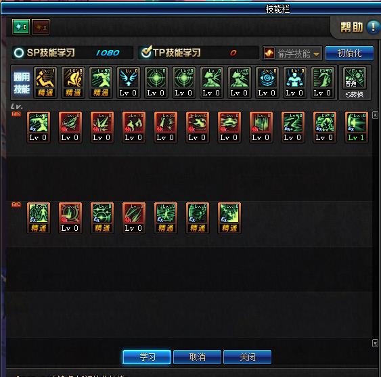Click the Lv 1 green EX skill

click(356, 127)
